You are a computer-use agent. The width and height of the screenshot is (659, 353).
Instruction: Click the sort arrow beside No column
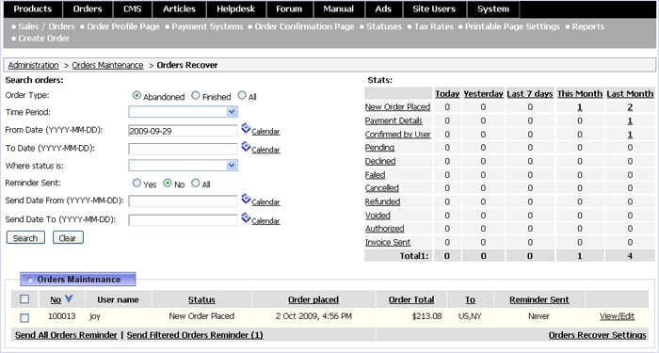[69, 298]
